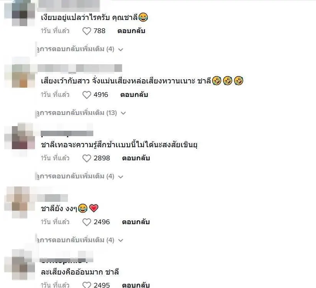Click ตอบกลับ next to 2495 likes

(x=136, y=285)
